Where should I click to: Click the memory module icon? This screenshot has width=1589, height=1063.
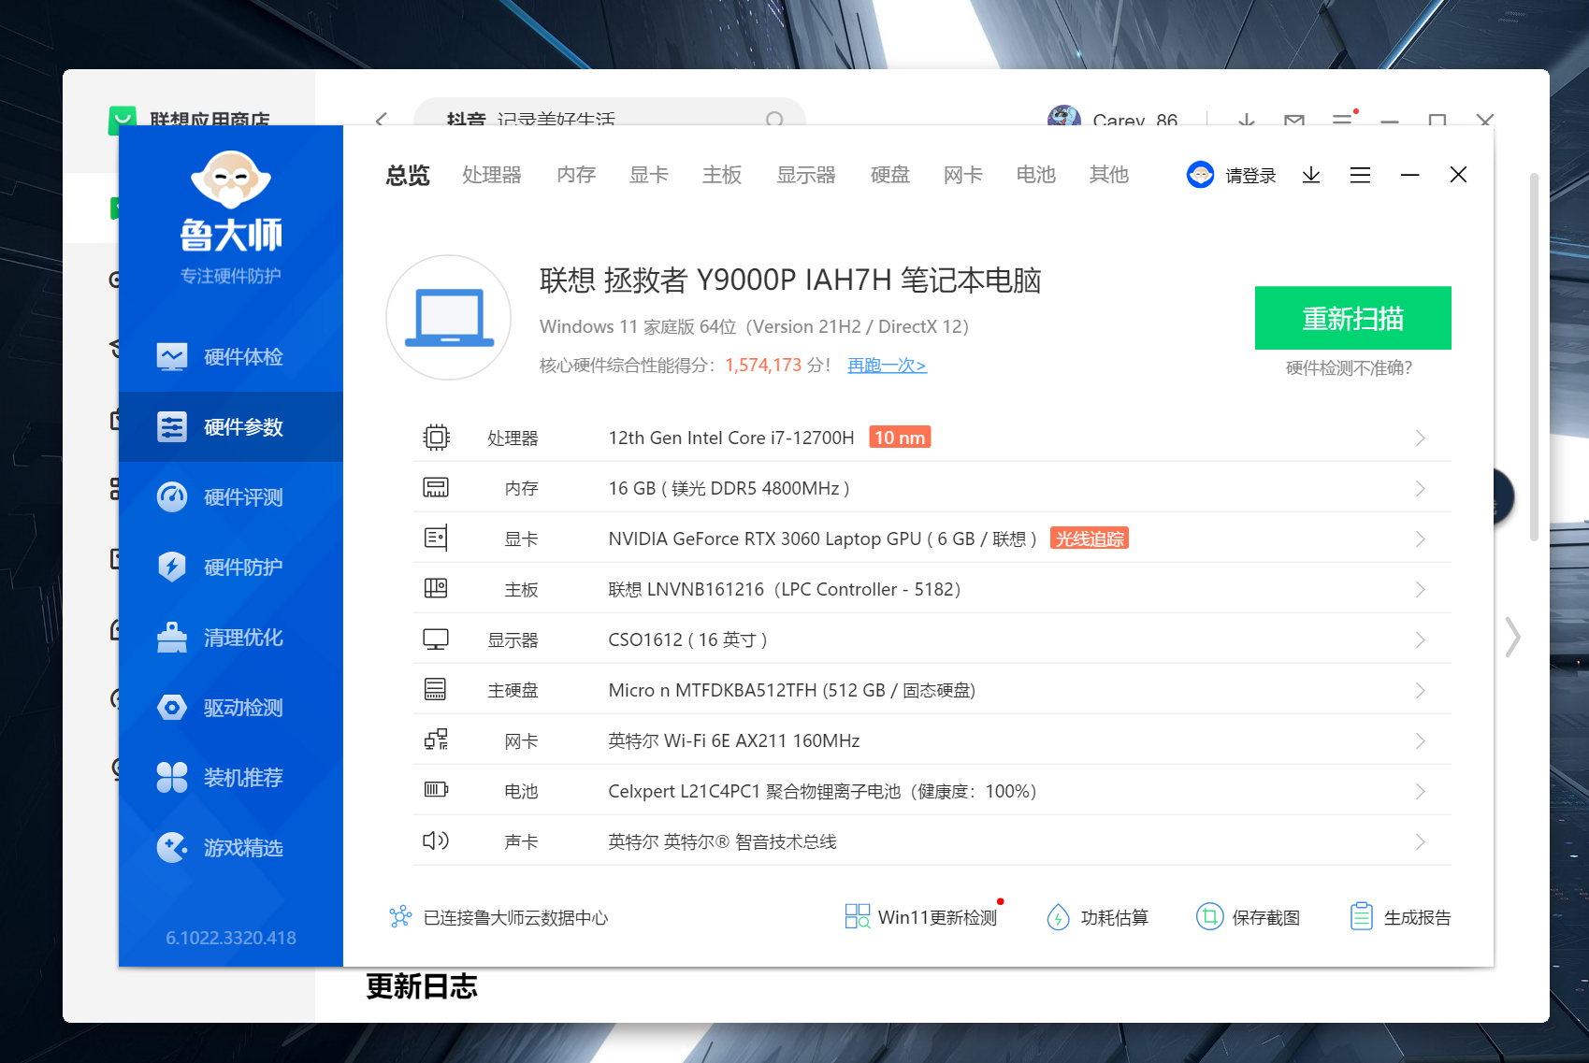(436, 488)
